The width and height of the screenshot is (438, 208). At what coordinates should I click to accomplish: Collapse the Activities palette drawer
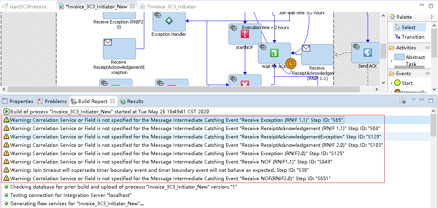[x=428, y=48]
